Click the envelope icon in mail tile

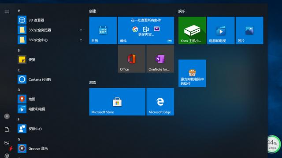(x=157, y=29)
